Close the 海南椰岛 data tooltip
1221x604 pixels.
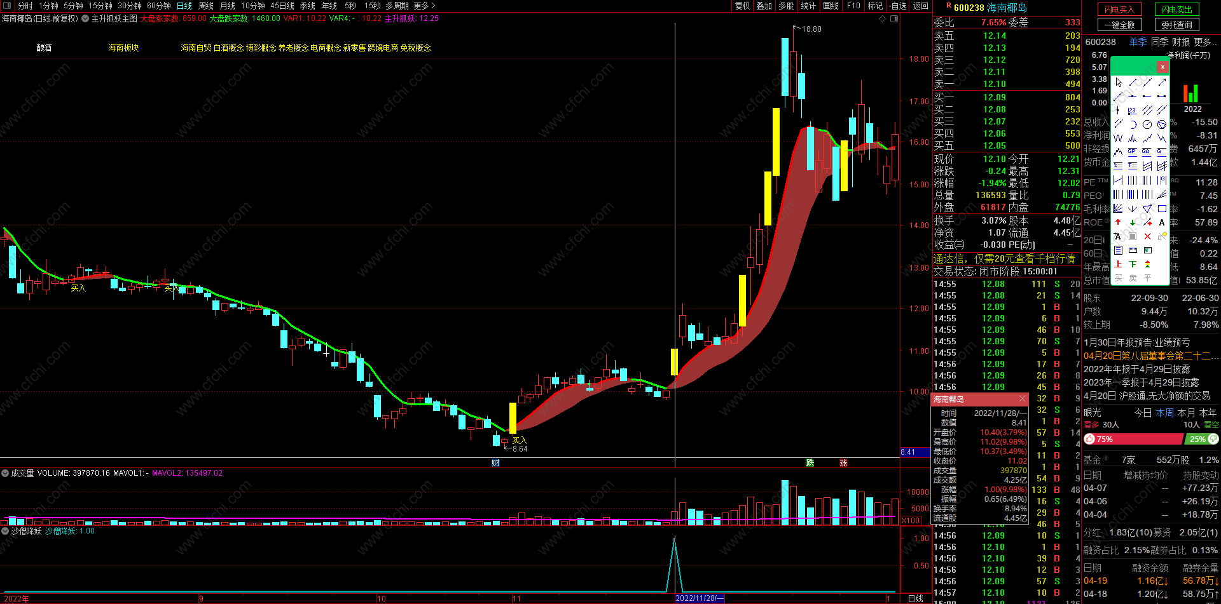tap(1022, 399)
